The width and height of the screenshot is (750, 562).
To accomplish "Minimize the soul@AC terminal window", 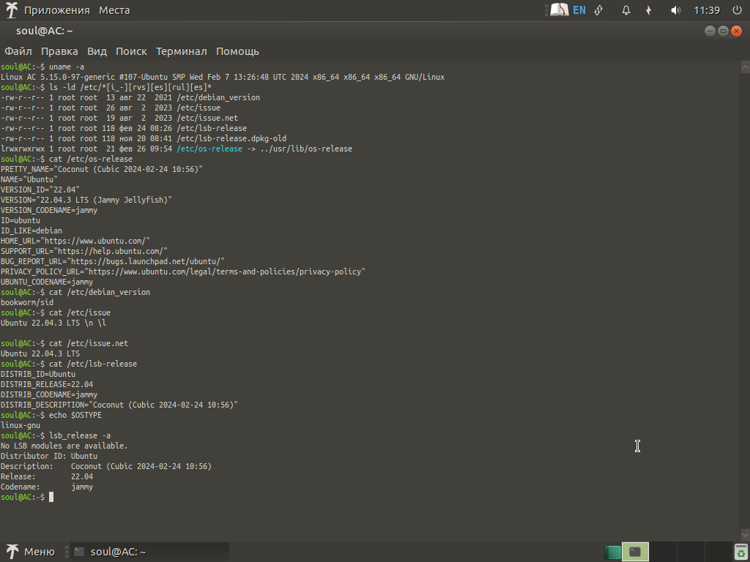I will tap(710, 31).
